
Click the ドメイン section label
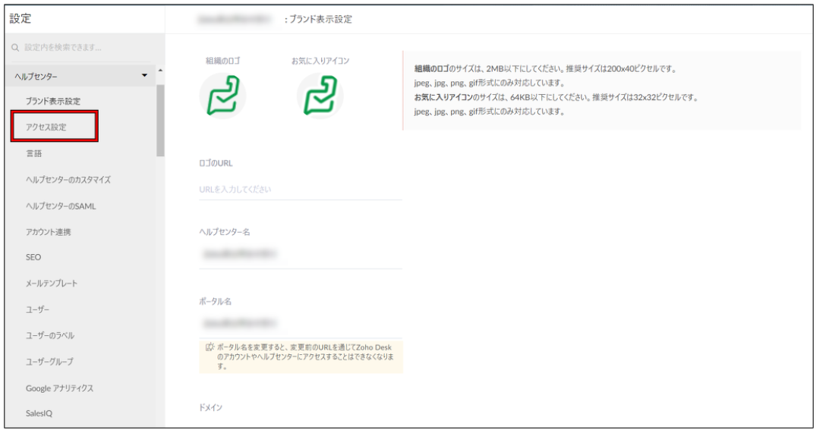[211, 407]
